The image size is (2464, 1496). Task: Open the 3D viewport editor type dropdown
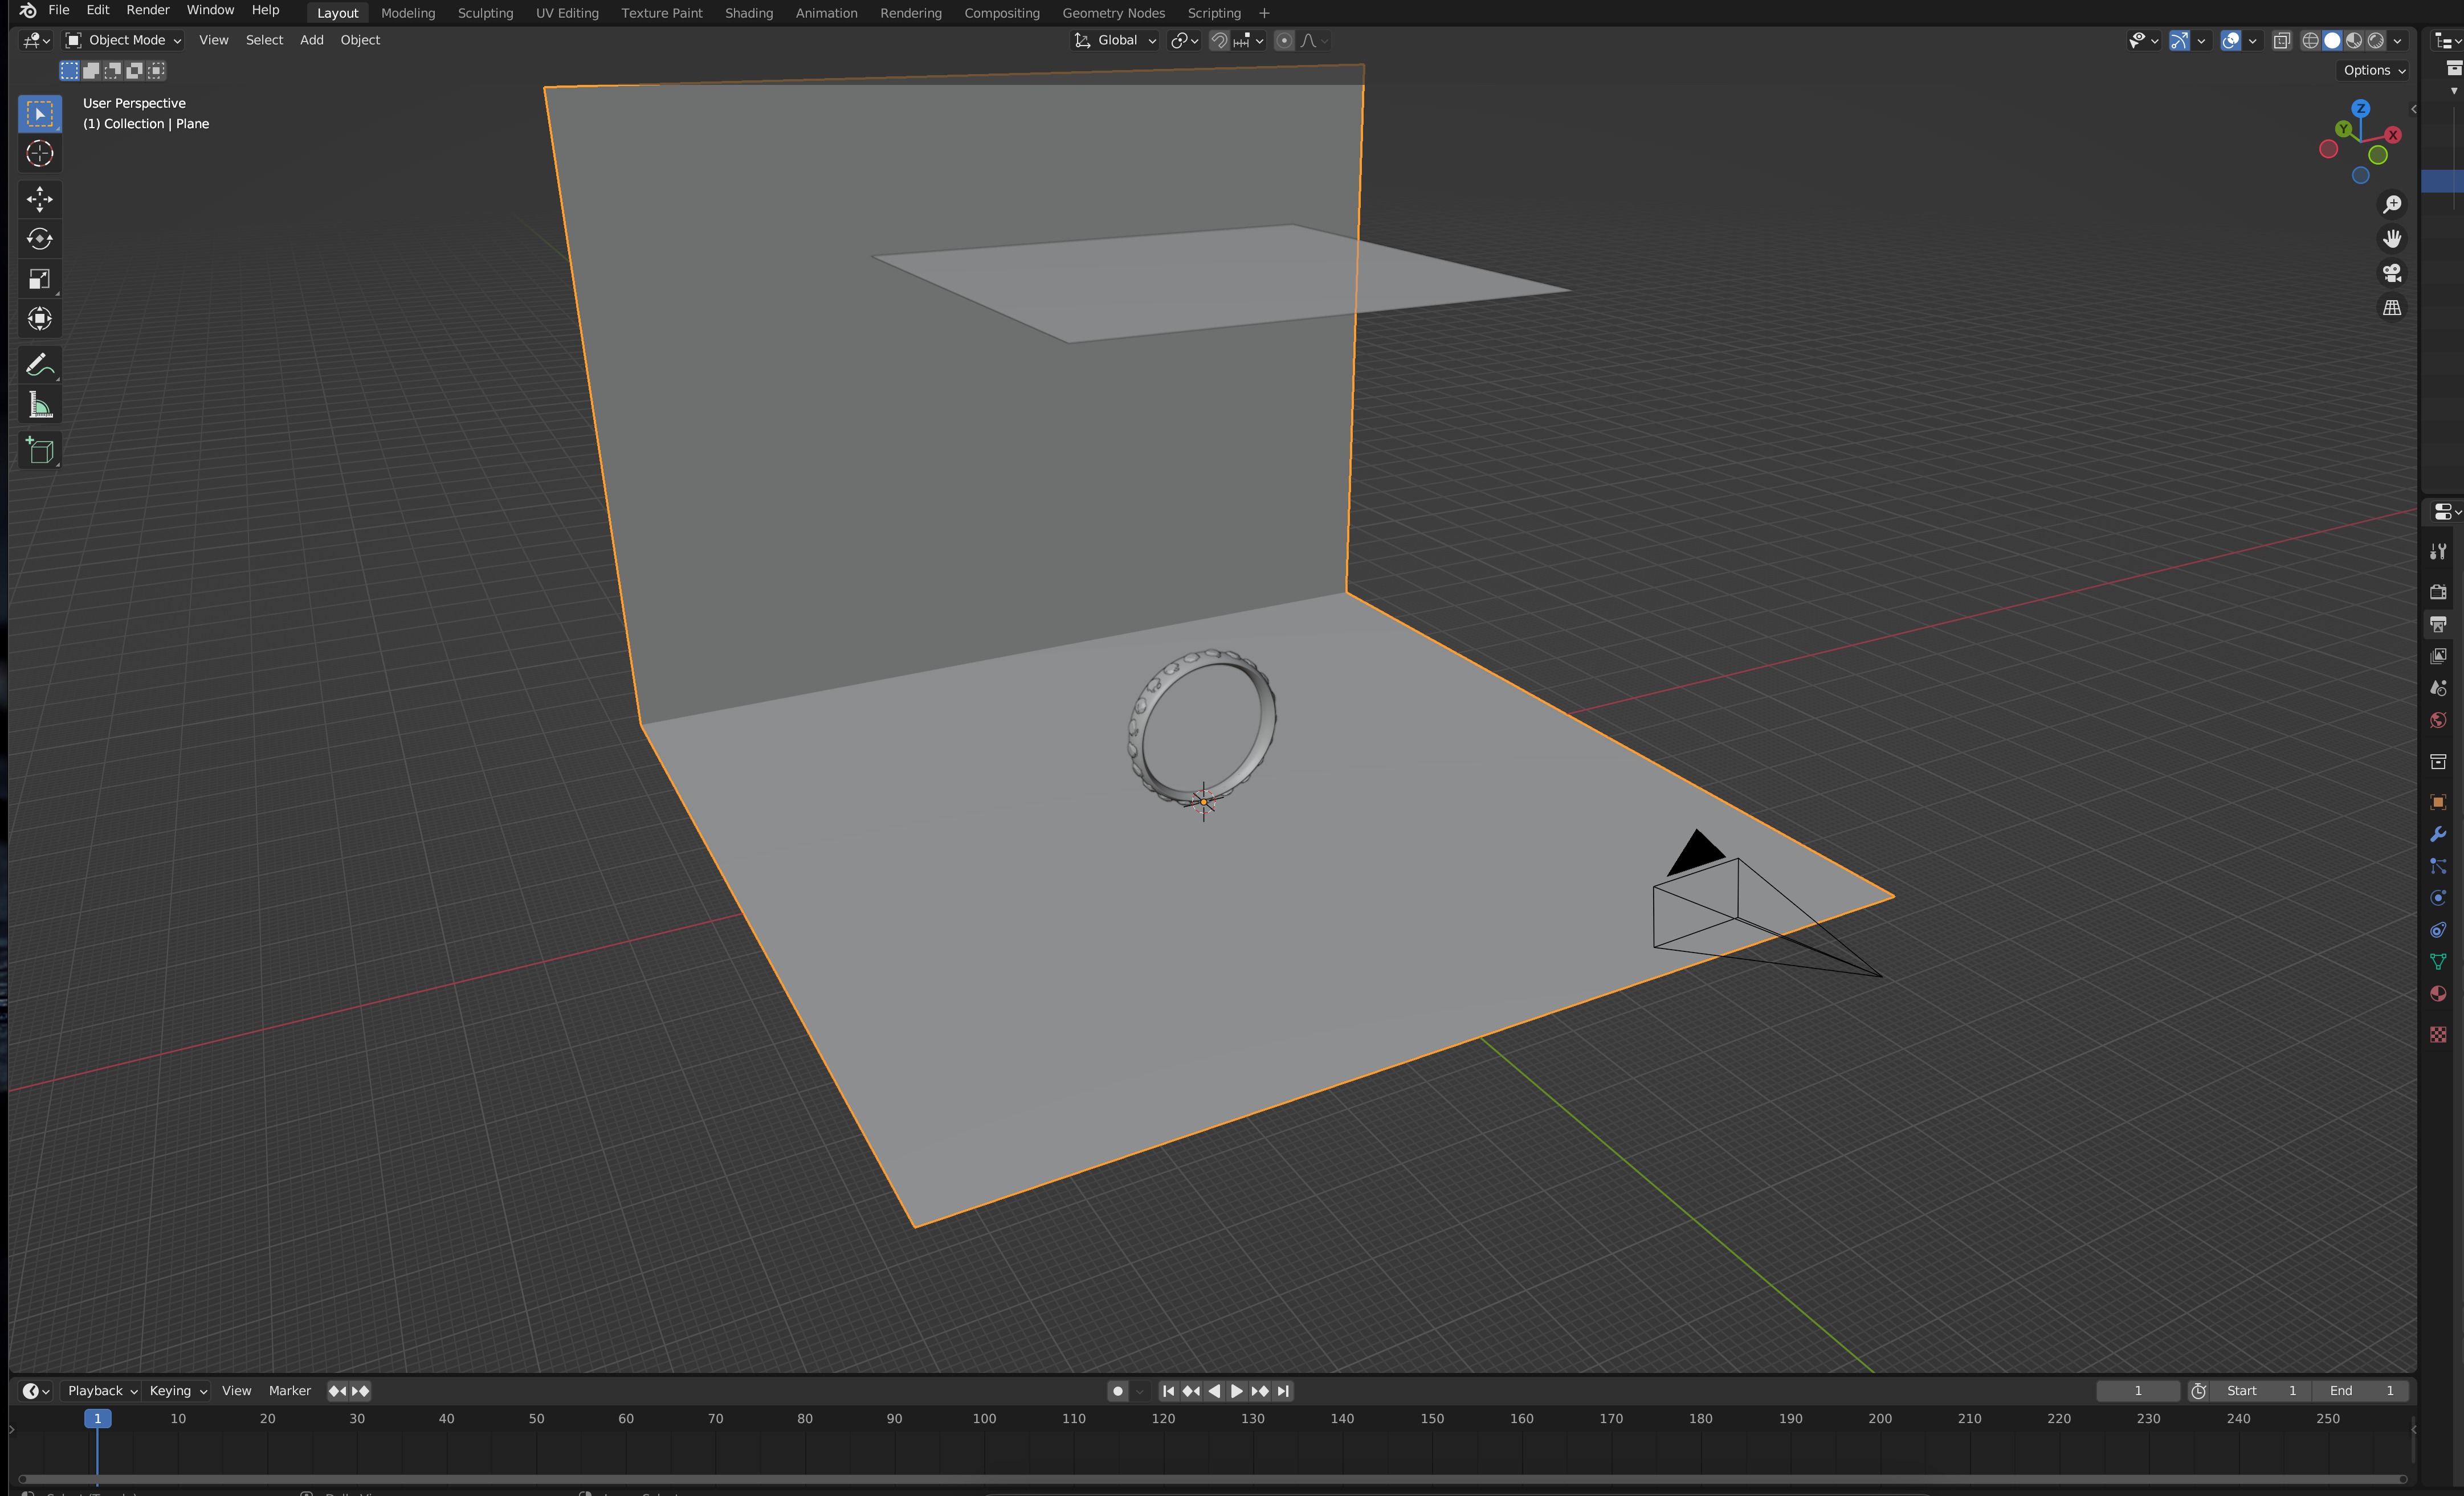pyautogui.click(x=37, y=40)
